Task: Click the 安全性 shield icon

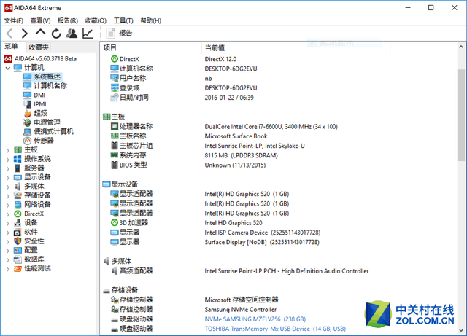Action: [x=18, y=241]
